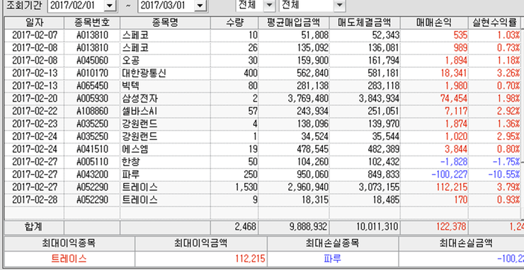
Task: Select 트레이스 in the 2017-02-27 row
Action: 139,187
